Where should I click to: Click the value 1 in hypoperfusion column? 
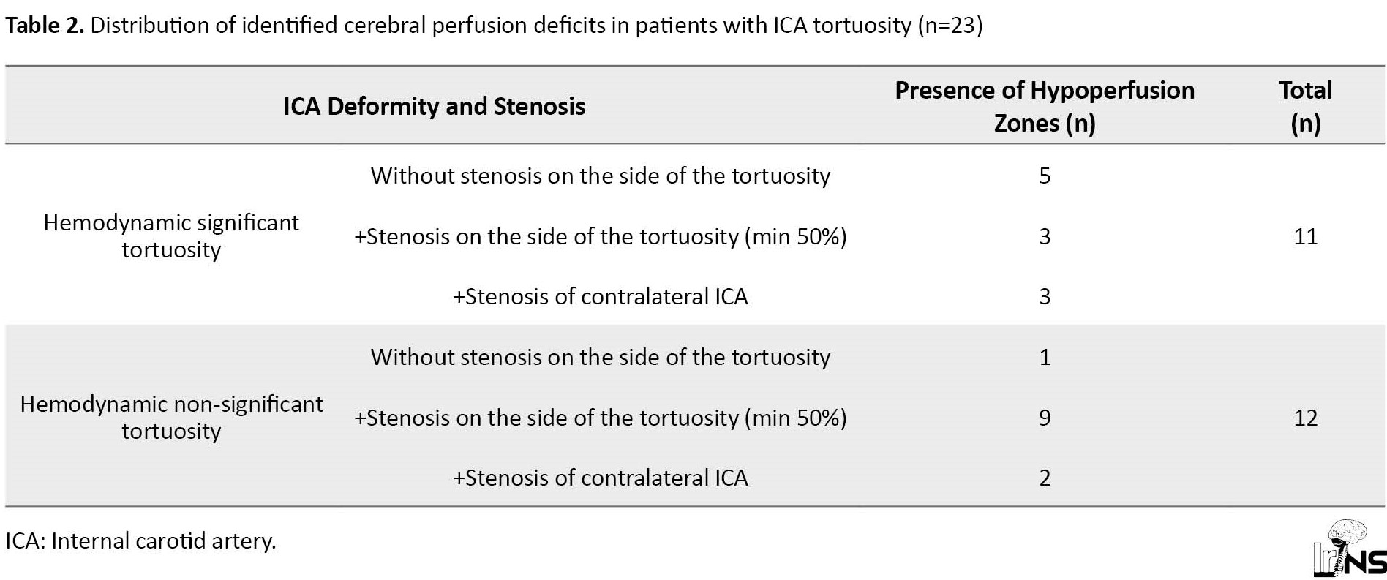click(1045, 357)
